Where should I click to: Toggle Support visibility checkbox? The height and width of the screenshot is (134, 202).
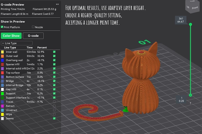[x=54, y=93]
